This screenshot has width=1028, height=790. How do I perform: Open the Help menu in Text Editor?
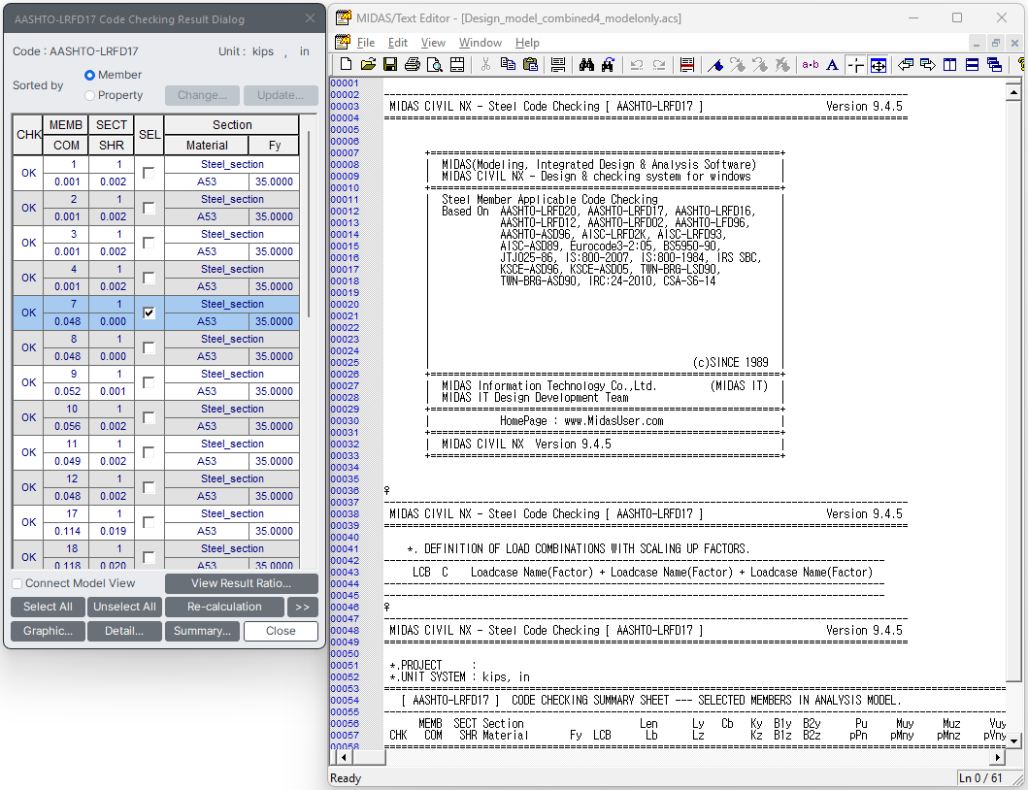pos(527,43)
